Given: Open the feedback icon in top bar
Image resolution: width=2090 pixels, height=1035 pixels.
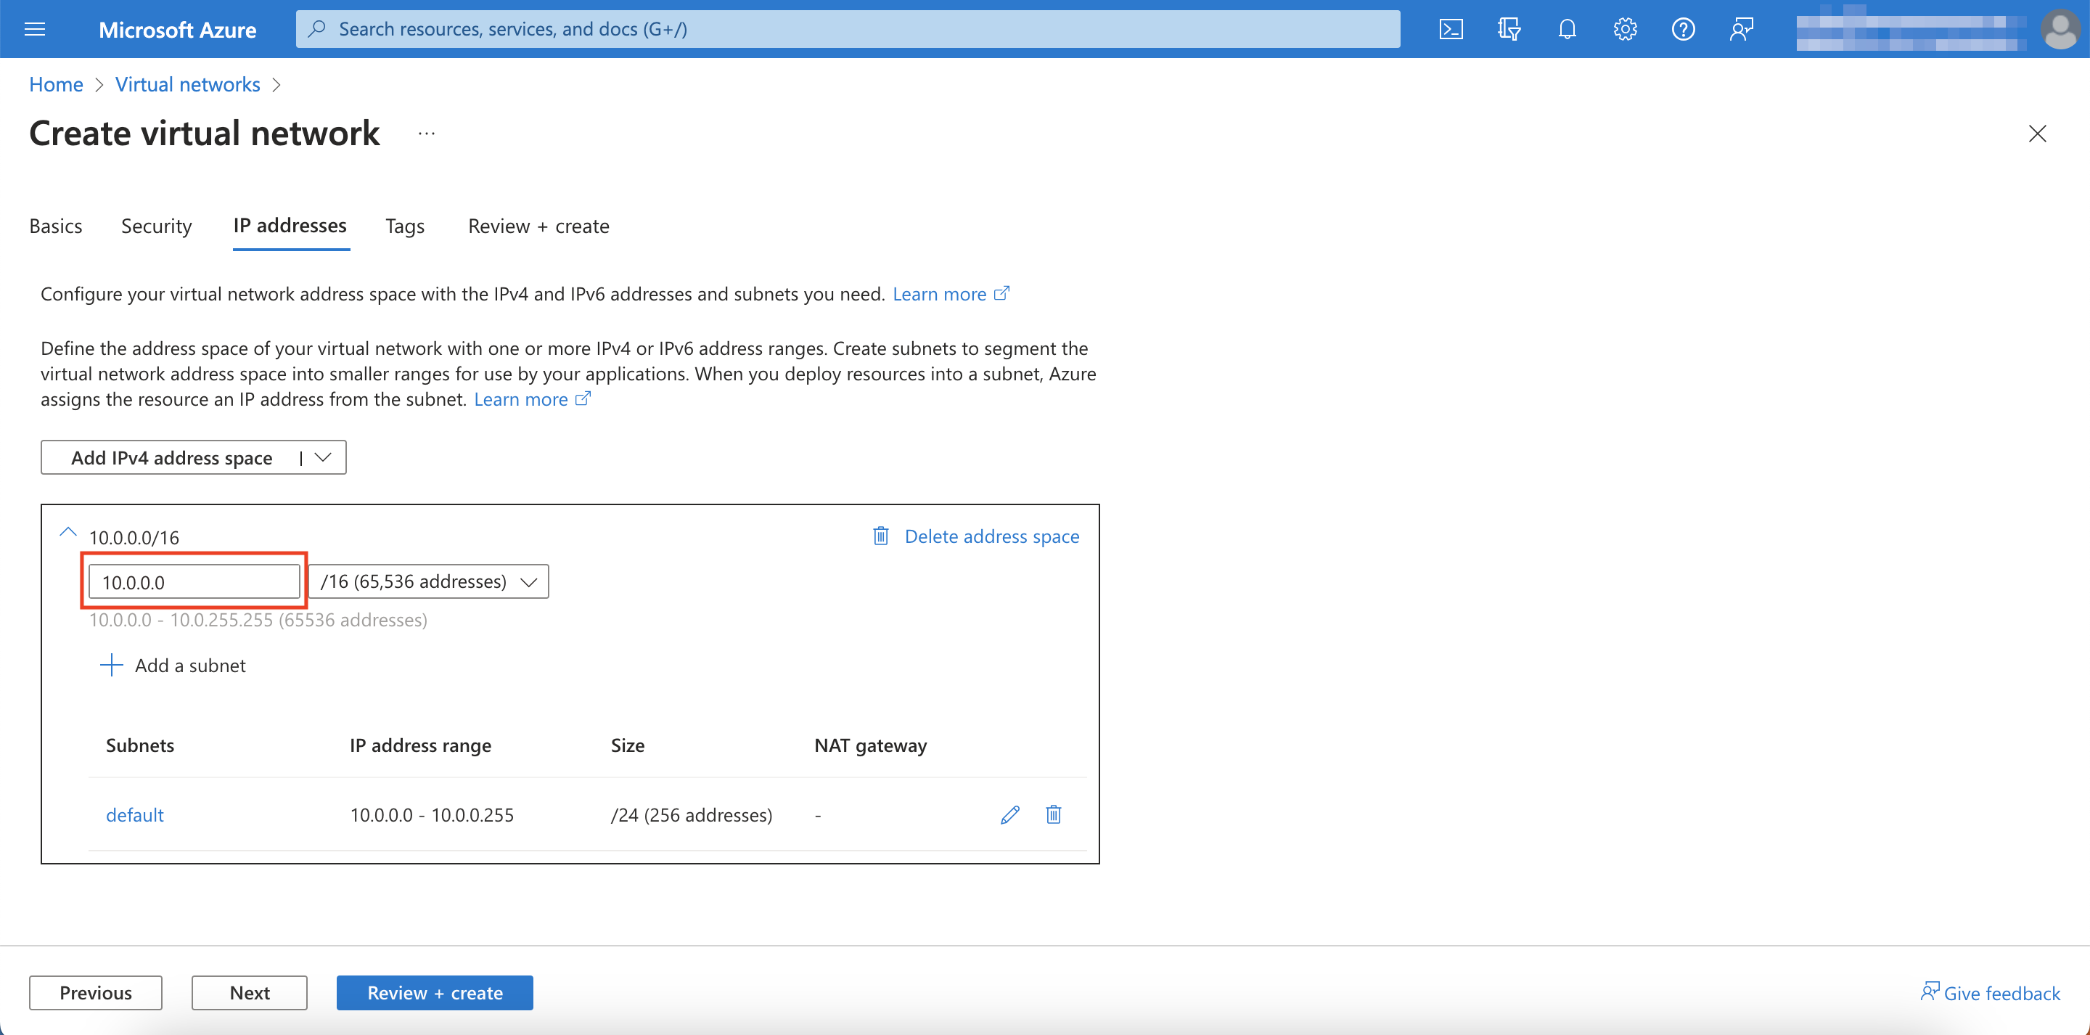Looking at the screenshot, I should point(1741,28).
